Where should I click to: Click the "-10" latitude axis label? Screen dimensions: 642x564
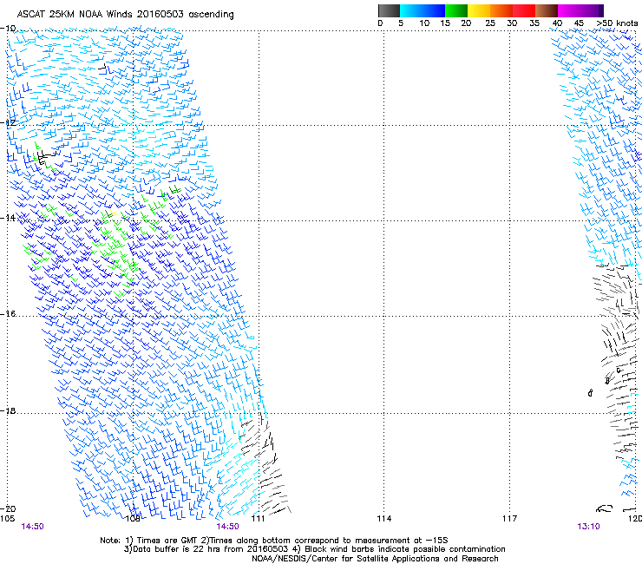point(8,29)
